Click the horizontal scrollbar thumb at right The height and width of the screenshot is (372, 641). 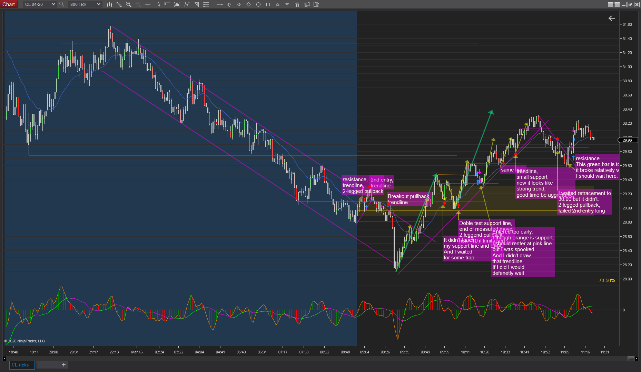(631, 359)
